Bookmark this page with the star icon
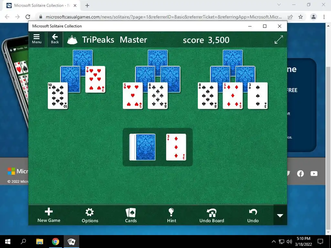 tap(301, 17)
